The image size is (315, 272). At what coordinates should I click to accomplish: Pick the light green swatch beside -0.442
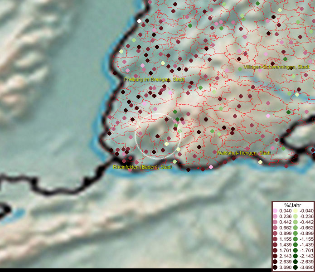point(296,222)
